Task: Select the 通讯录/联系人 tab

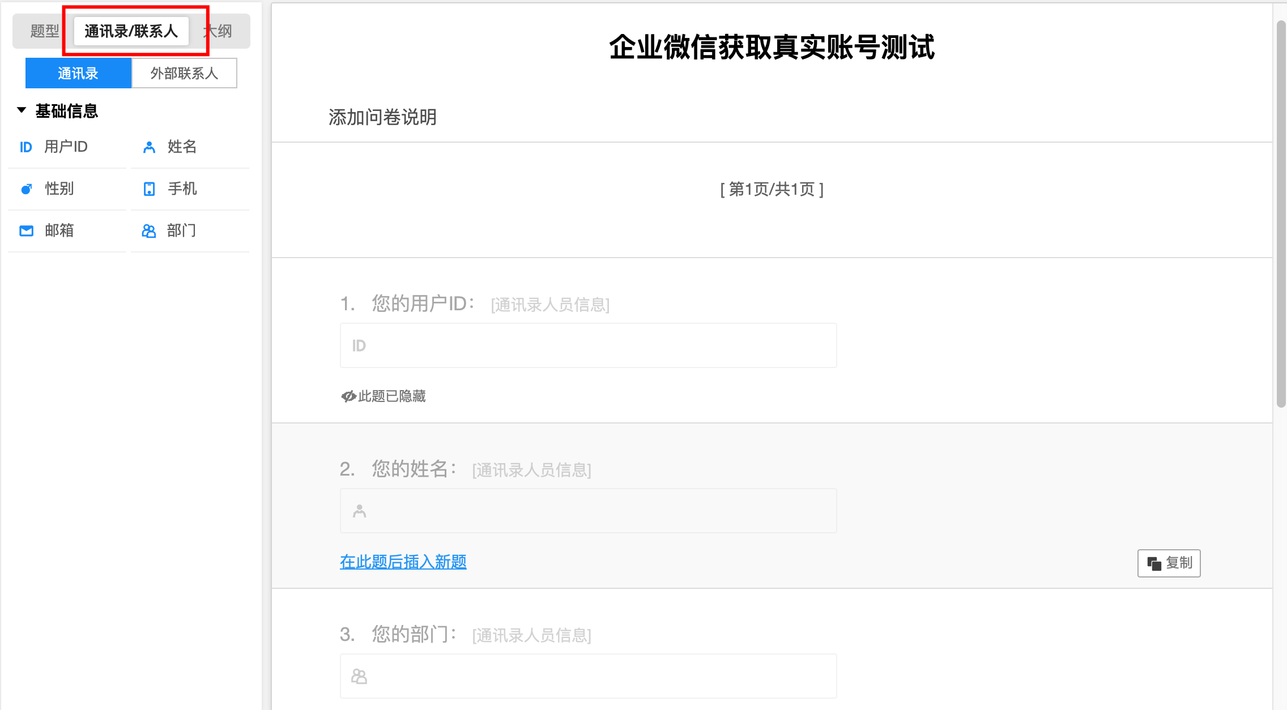Action: click(131, 31)
